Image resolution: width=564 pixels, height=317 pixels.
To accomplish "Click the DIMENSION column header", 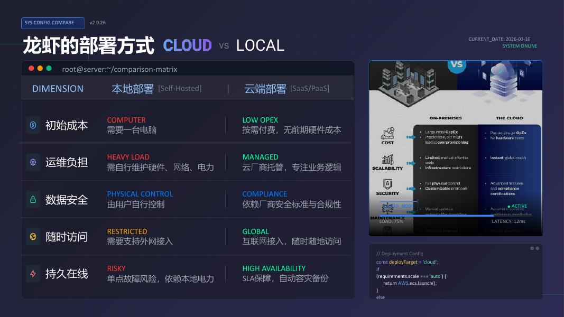I will coord(58,89).
